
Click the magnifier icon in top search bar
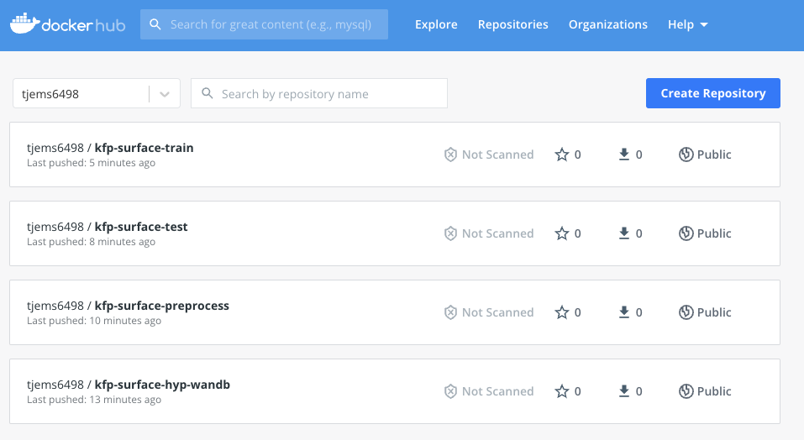[x=155, y=24]
